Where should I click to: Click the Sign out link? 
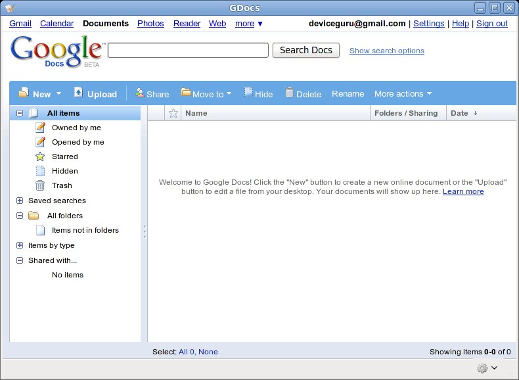coord(492,24)
